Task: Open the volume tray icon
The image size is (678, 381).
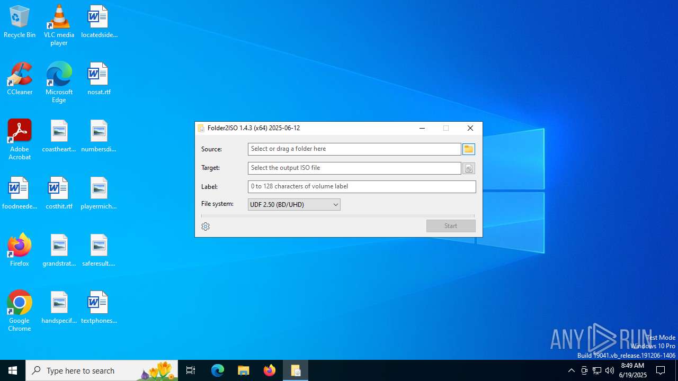Action: (610, 370)
